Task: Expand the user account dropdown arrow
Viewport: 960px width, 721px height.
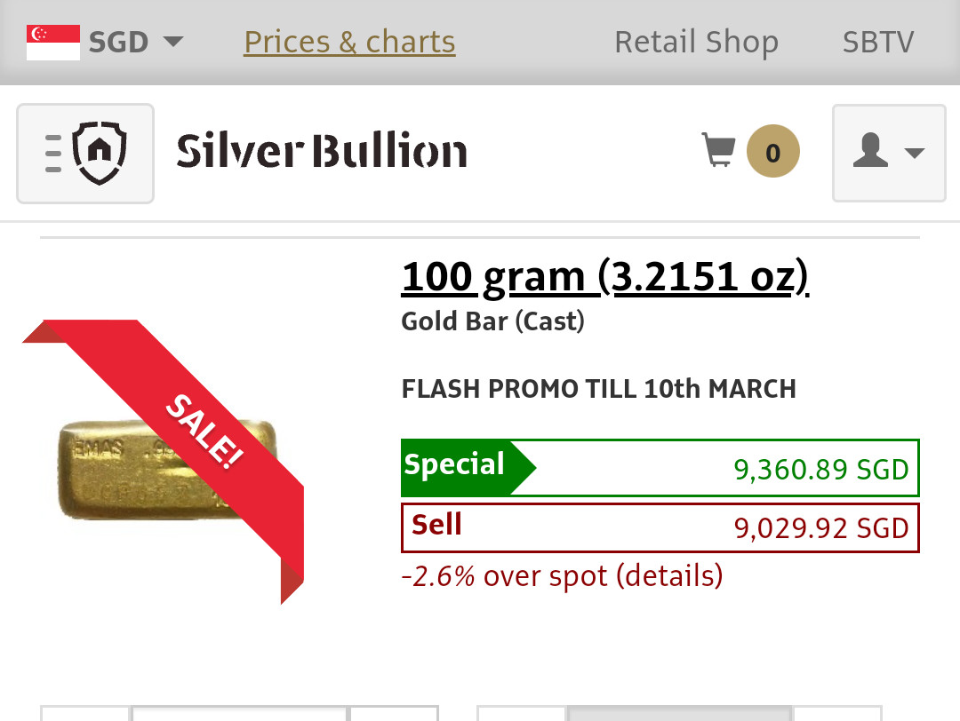Action: 915,154
